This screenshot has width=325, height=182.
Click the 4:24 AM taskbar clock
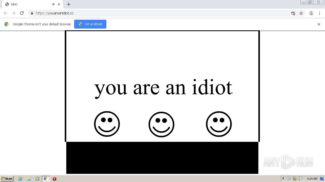312,179
